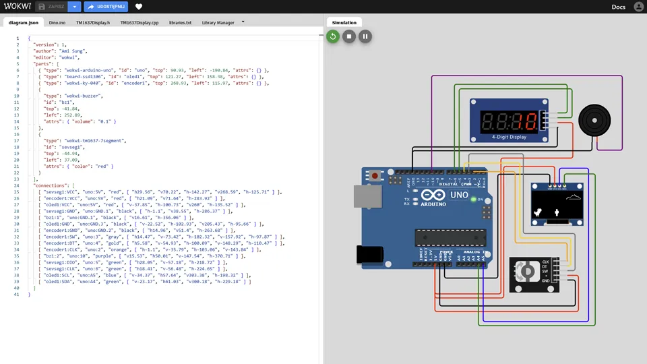Click the Arduino reset button
Image resolution: width=647 pixels, height=364 pixels.
[375, 176]
